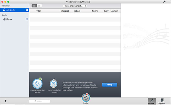Click the plus icon to add music
The width and height of the screenshot is (171, 105).
coord(6,101)
